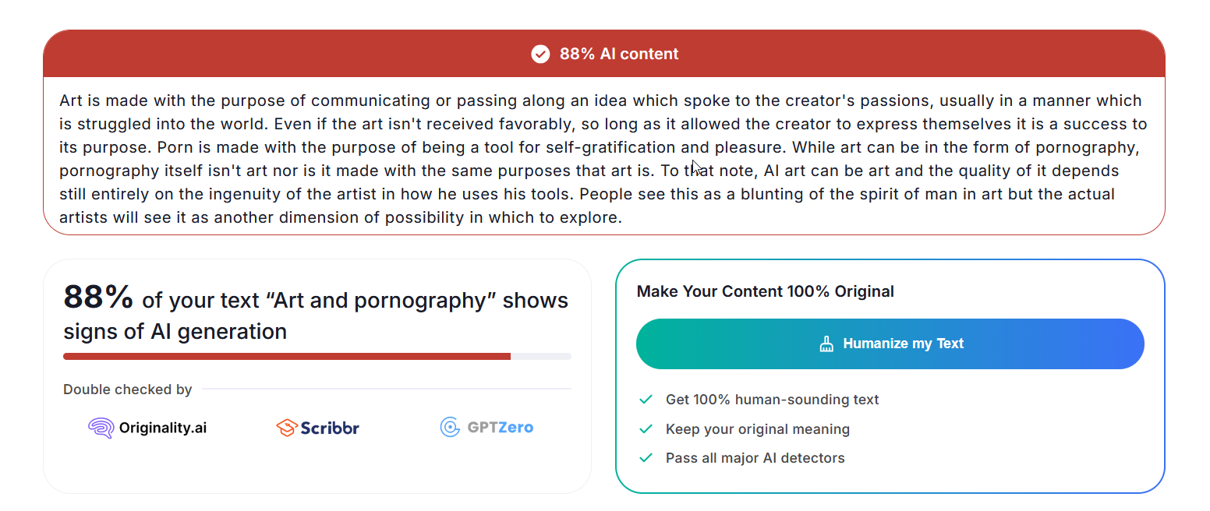The width and height of the screenshot is (1210, 511).
Task: Click the checkmark beside Keep your original meaning
Action: pyautogui.click(x=646, y=429)
